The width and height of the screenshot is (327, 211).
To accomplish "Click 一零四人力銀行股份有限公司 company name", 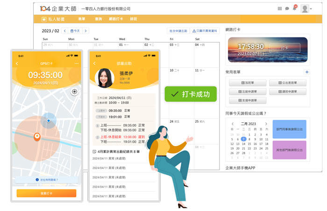I will pos(106,9).
